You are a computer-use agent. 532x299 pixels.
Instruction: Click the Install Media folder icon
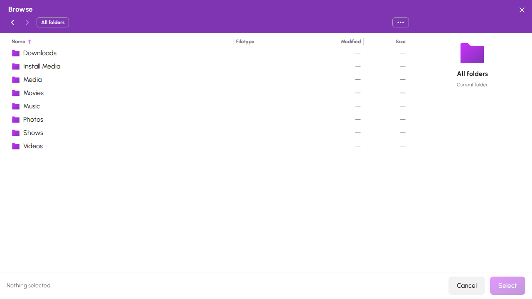[16, 66]
